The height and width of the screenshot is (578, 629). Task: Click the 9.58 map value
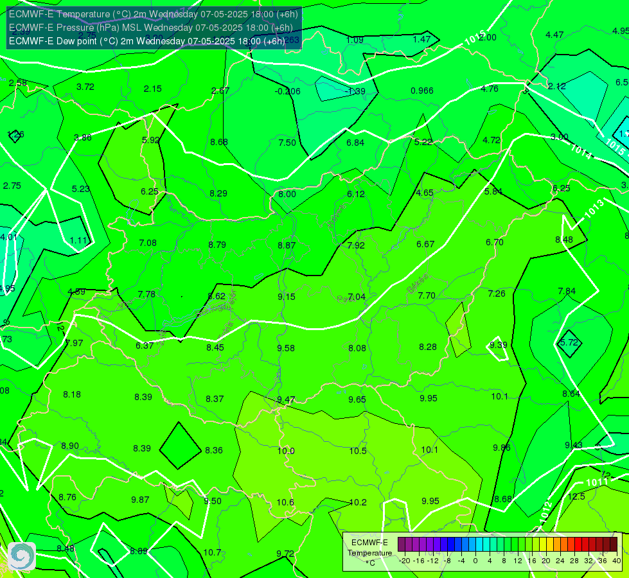click(286, 347)
